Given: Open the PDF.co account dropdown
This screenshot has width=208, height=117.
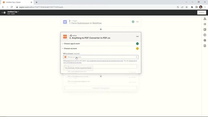Looking at the screenshot, I should [101, 57].
